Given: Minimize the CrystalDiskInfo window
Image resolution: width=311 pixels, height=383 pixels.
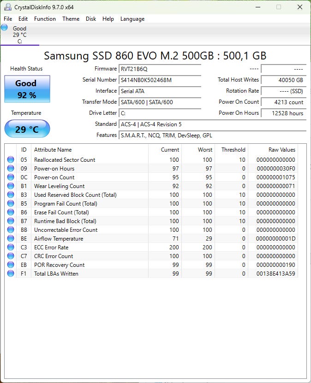Looking at the screenshot, I should (x=257, y=7).
